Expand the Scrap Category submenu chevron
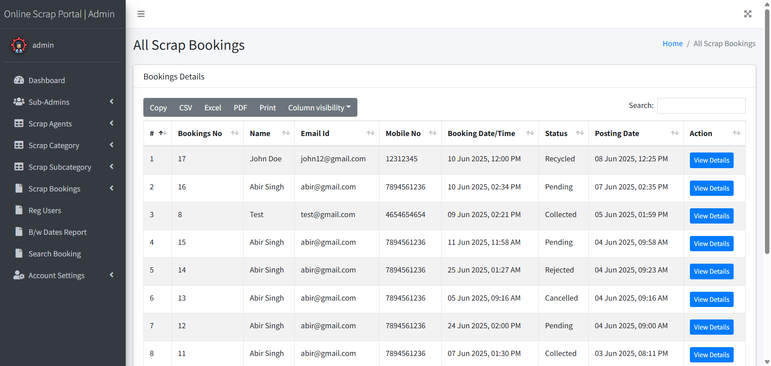This screenshot has width=771, height=366. 112,145
